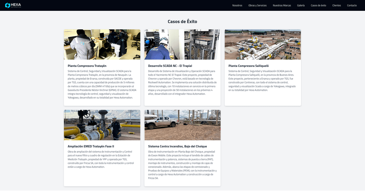Screen dimensions: 365x191
Task: View the Sistema Contra Incendios truck photo
Action: click(182, 125)
